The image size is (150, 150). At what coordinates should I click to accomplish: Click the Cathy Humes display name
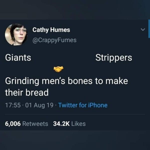[51, 30]
